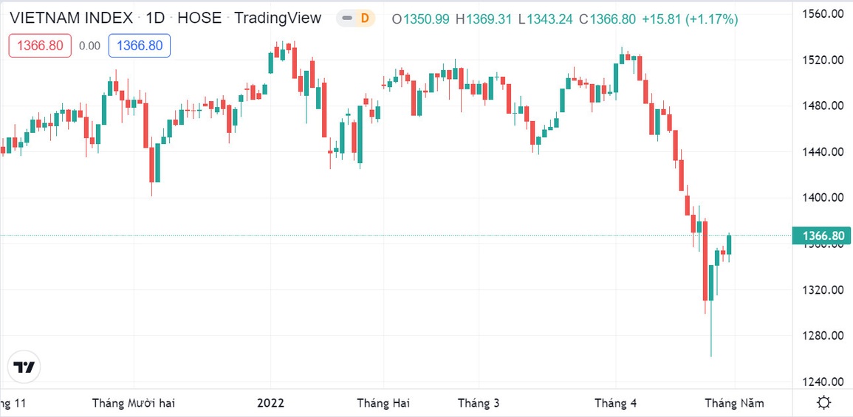Viewport: 853px width, 417px height.
Task: Click the red sell price 1366.80 box
Action: tap(40, 46)
